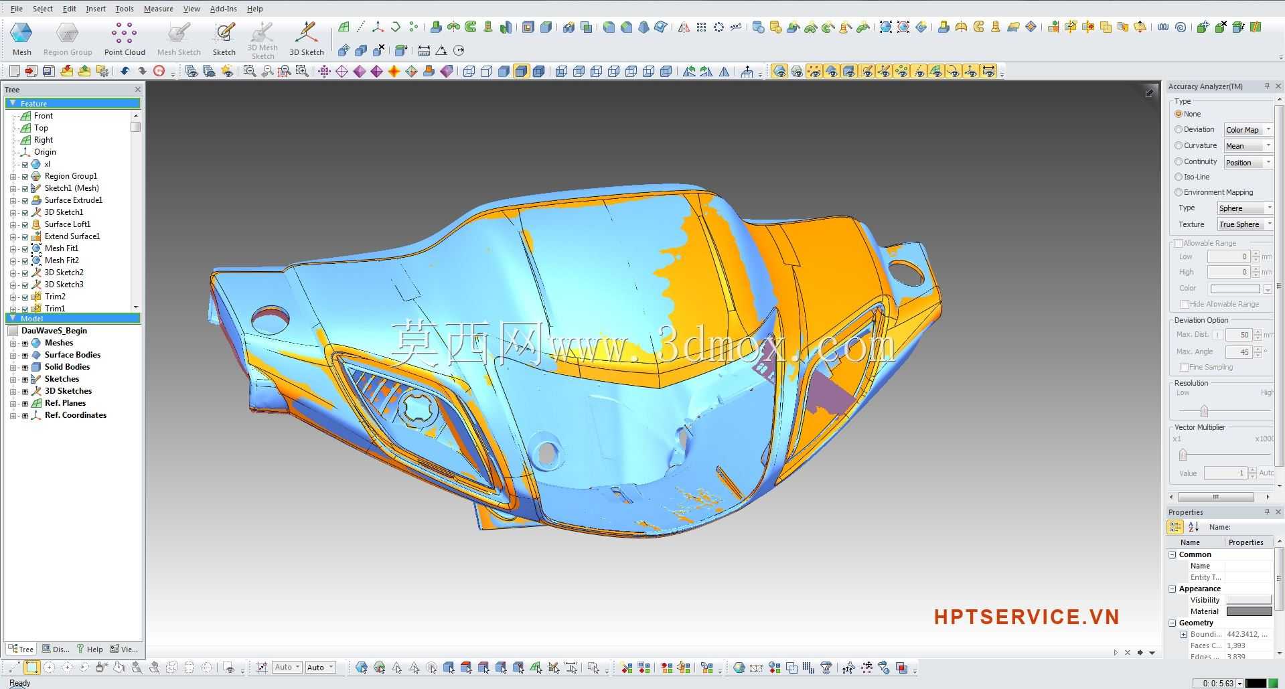
Task: Open the File menu
Action: [17, 9]
